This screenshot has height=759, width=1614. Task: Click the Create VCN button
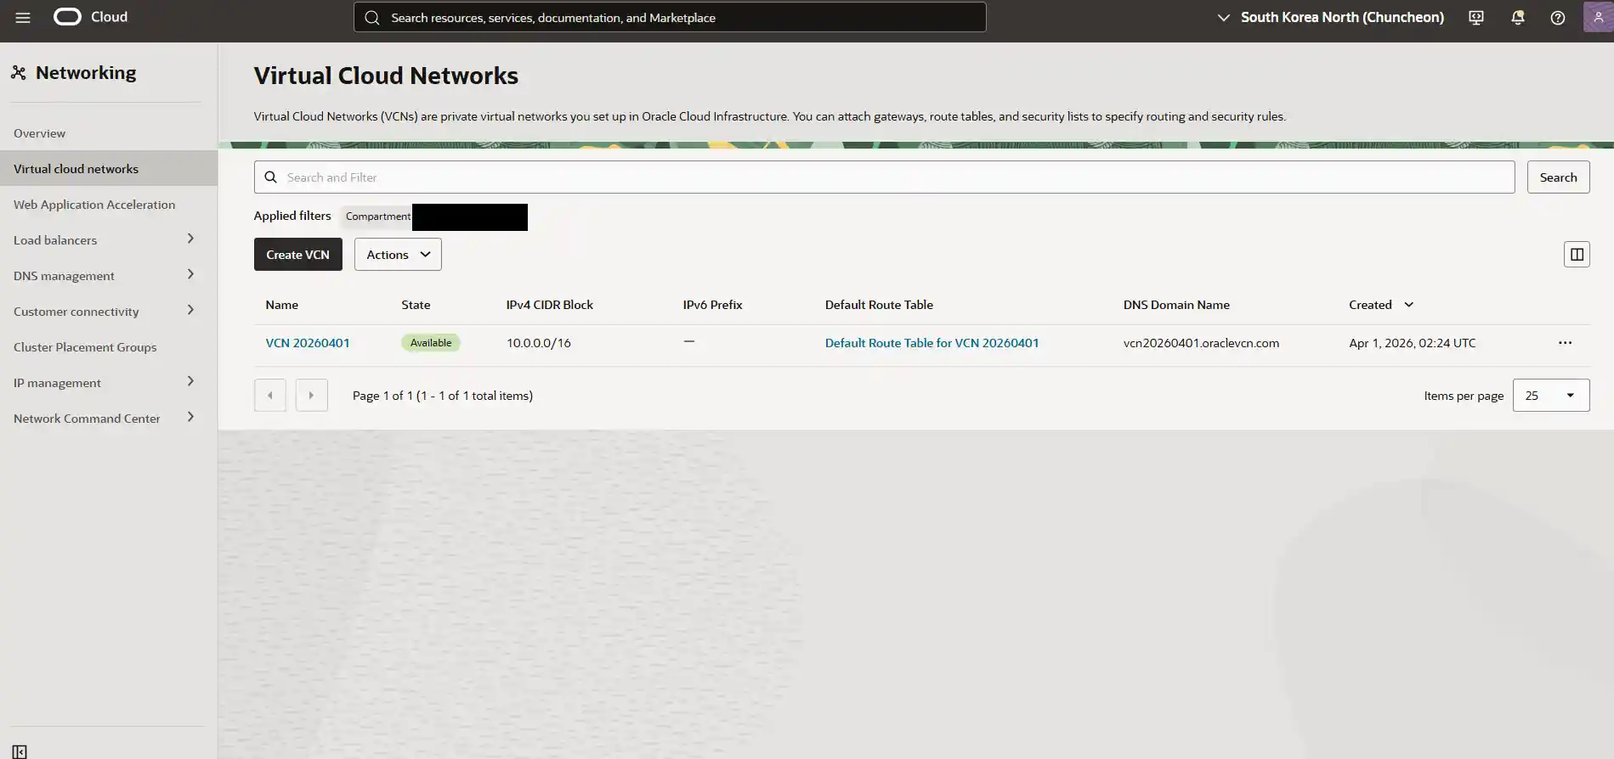tap(297, 255)
